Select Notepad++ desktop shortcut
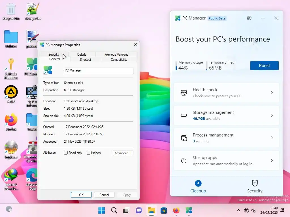 coord(33,11)
